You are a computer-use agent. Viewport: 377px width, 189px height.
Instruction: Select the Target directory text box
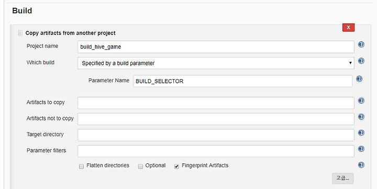tap(216, 135)
